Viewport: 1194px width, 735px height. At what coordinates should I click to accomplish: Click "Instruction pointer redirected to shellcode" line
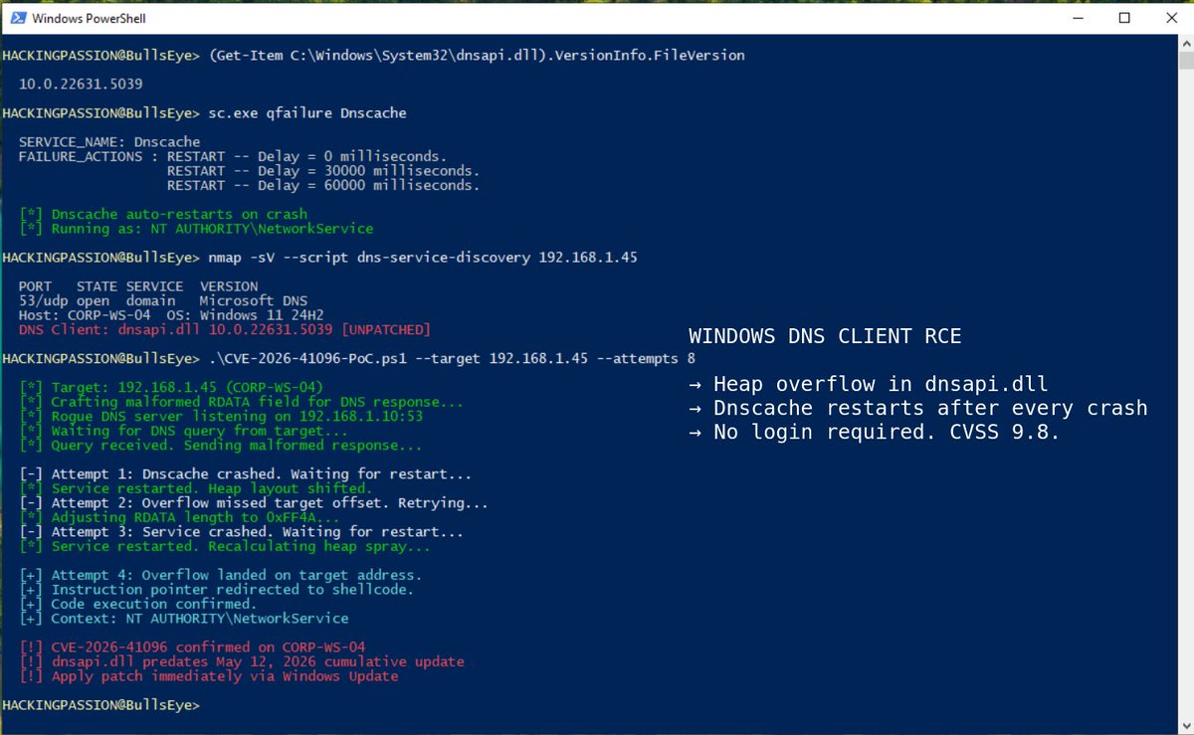click(x=217, y=590)
